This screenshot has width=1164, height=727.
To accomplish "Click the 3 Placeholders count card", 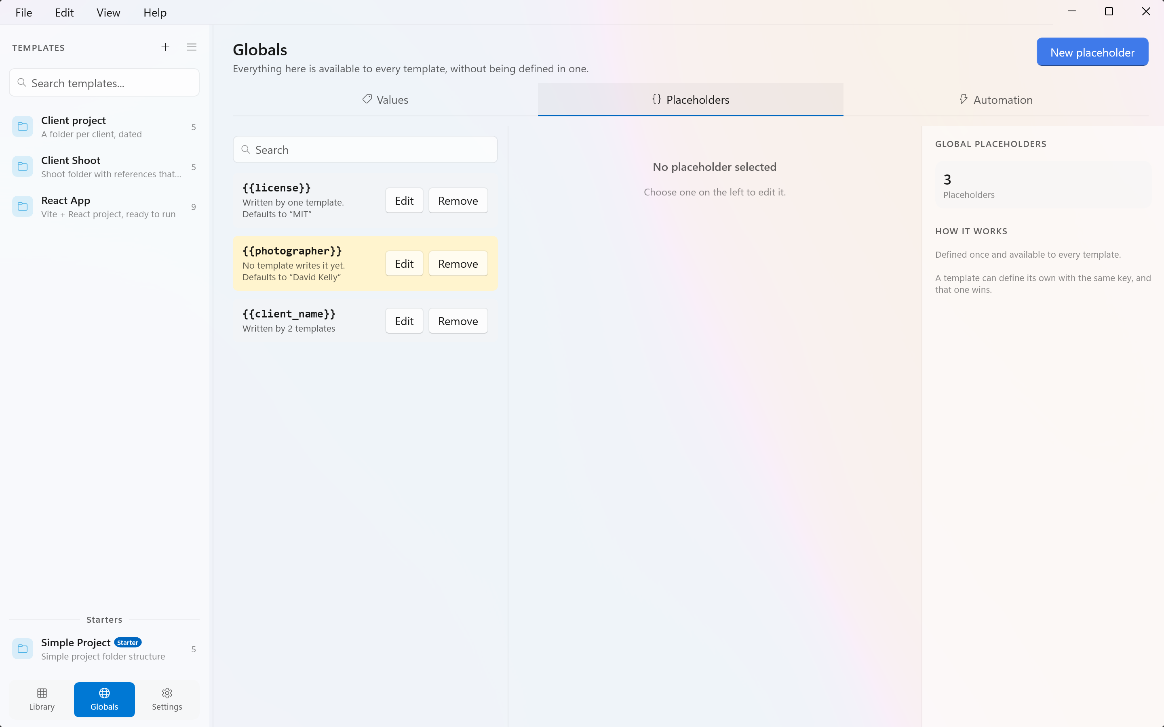I will [1043, 185].
